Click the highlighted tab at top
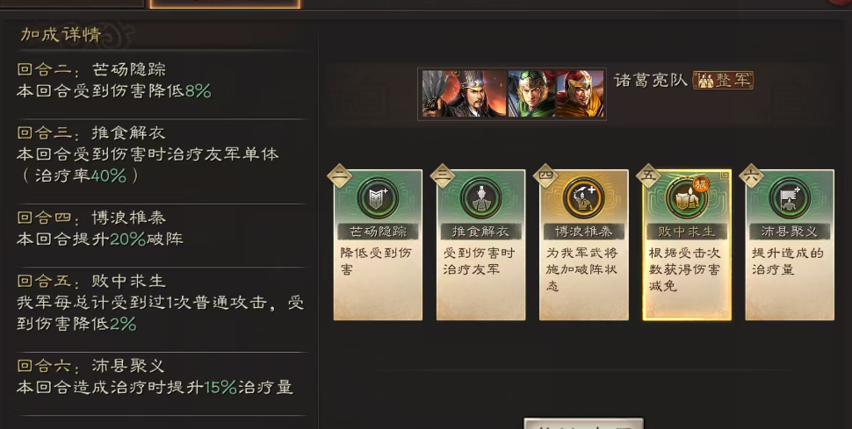This screenshot has height=429, width=852. (x=224, y=4)
